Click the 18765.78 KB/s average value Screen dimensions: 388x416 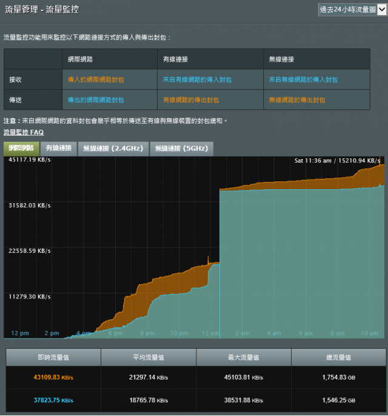(149, 400)
